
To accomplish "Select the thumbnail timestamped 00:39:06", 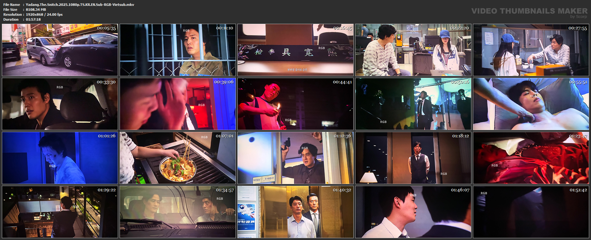I will [178, 104].
